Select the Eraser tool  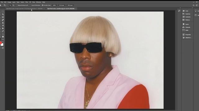pos(3,25)
